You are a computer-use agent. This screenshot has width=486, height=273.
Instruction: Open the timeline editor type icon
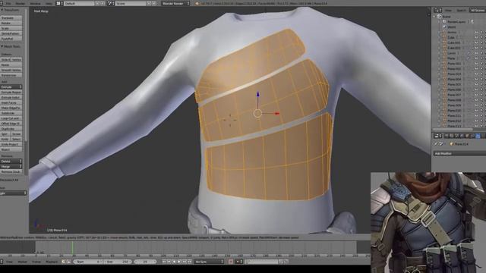tap(2, 262)
